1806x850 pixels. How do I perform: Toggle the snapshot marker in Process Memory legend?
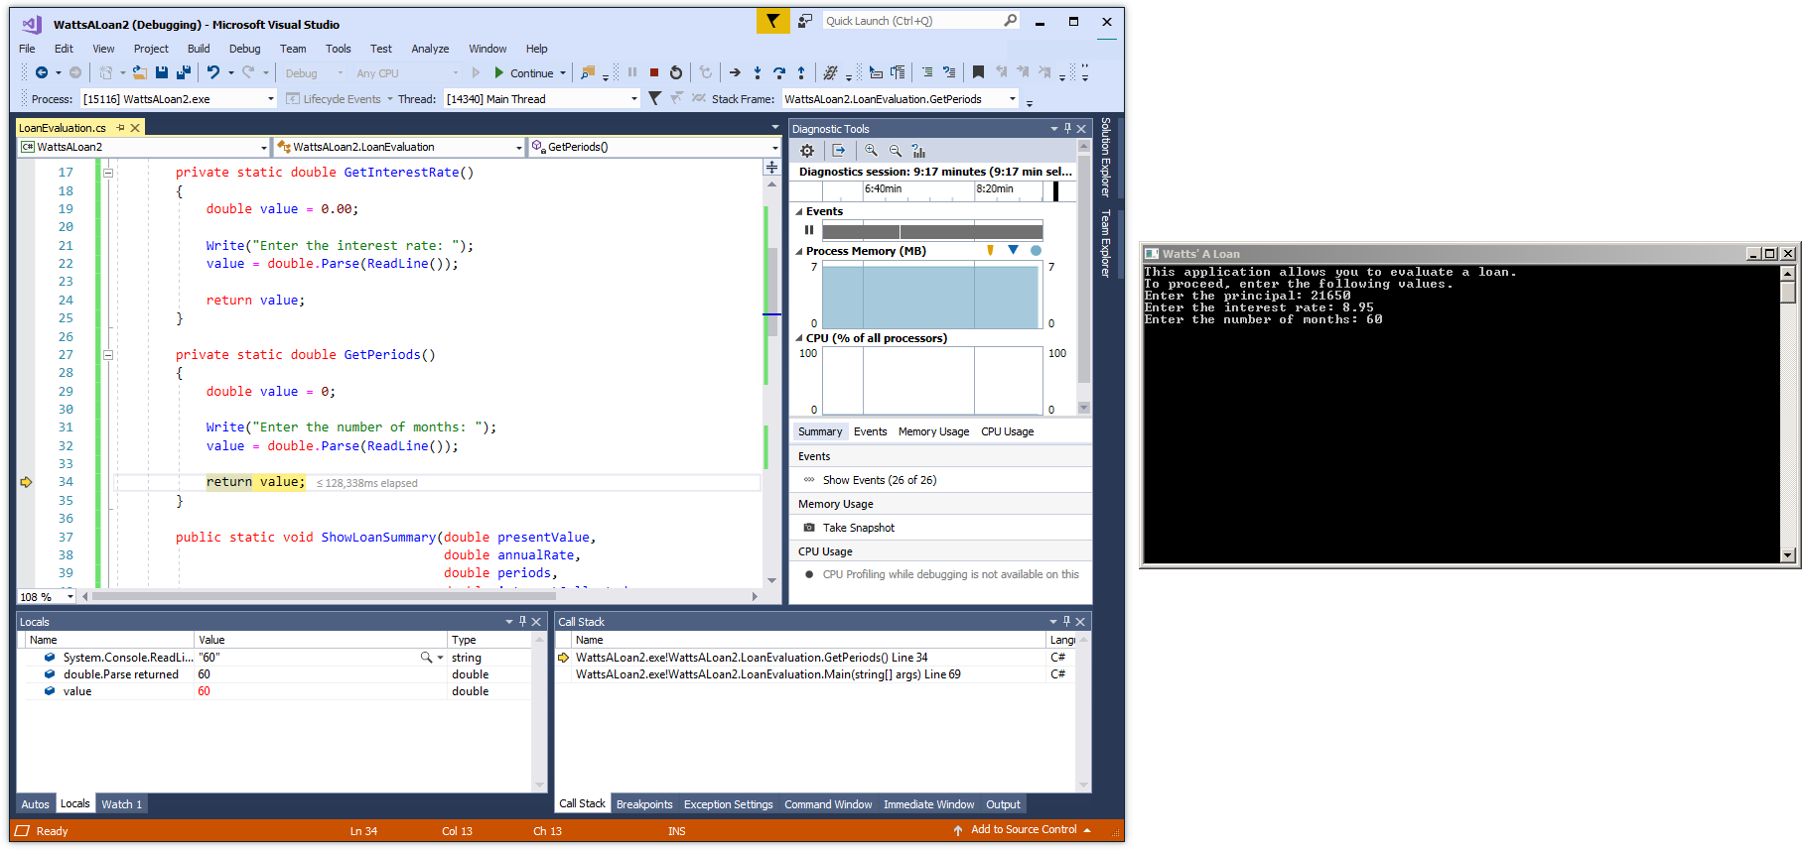click(1013, 251)
